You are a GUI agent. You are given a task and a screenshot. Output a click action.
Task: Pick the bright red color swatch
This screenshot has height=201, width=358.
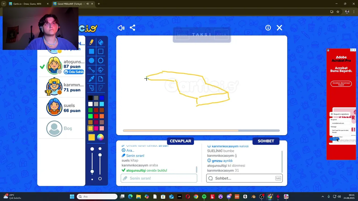click(96, 116)
